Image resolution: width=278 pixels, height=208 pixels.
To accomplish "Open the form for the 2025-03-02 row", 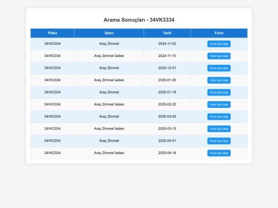I will (219, 117).
